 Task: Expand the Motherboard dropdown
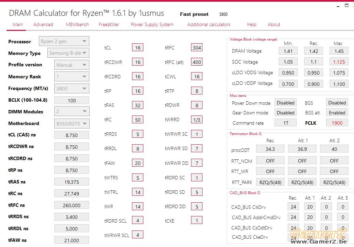72,123
